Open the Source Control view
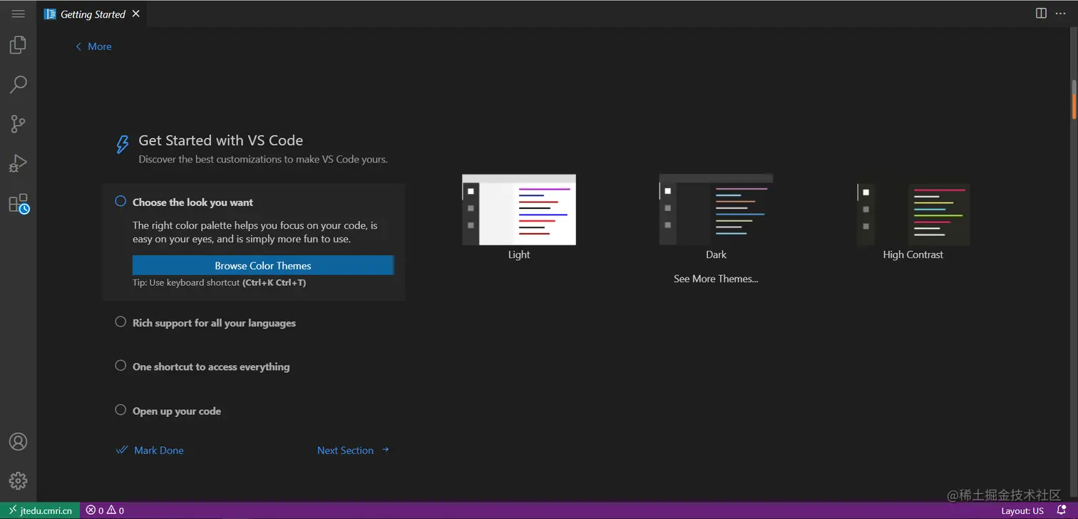Screen dimensions: 1078x519 pyautogui.click(x=18, y=123)
